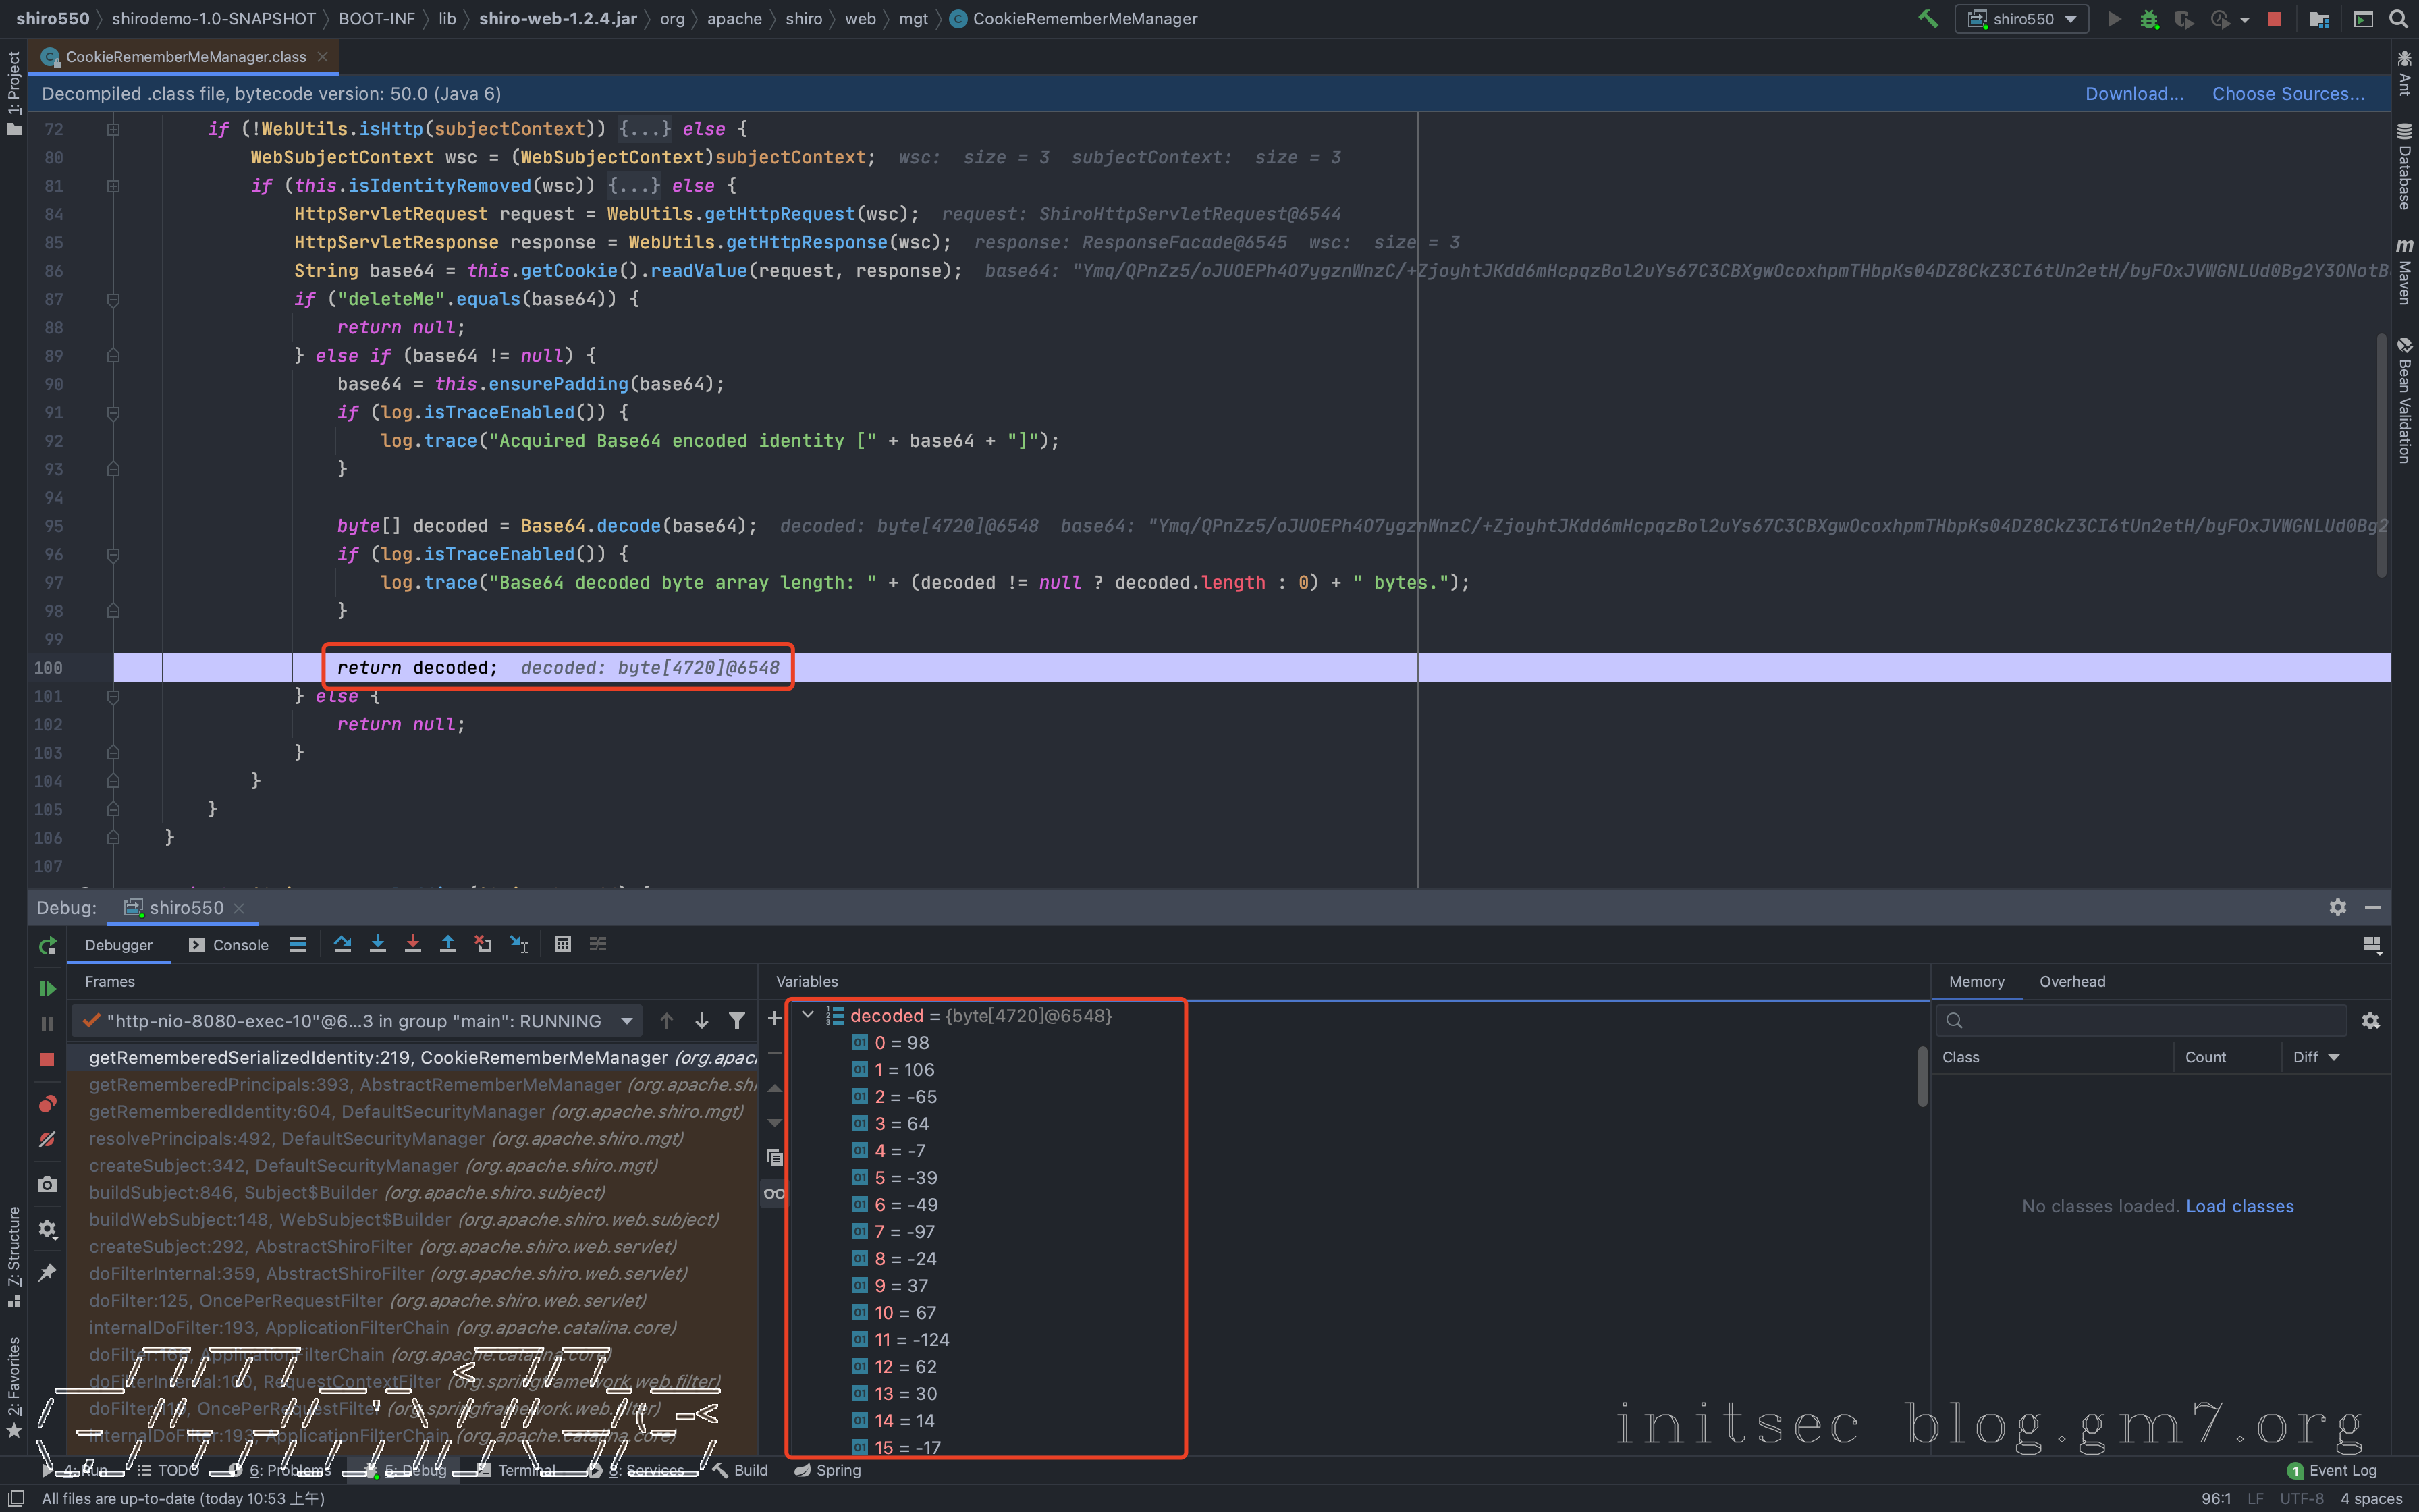Click the camera thread dump icon
This screenshot has height=1512, width=2419.
47,1184
